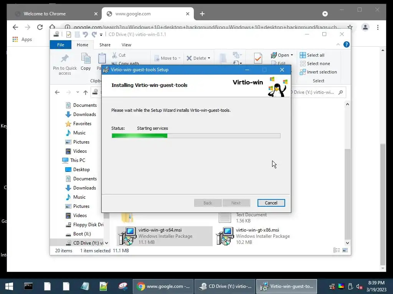
Task: Click Explorer back navigation arrow
Action: coord(57,92)
